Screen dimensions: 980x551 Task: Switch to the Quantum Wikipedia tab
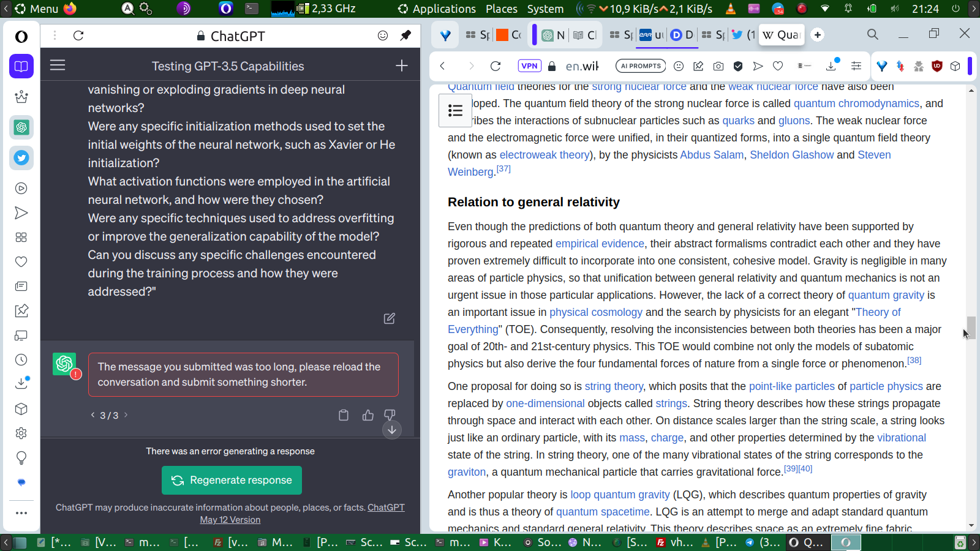coord(782,35)
